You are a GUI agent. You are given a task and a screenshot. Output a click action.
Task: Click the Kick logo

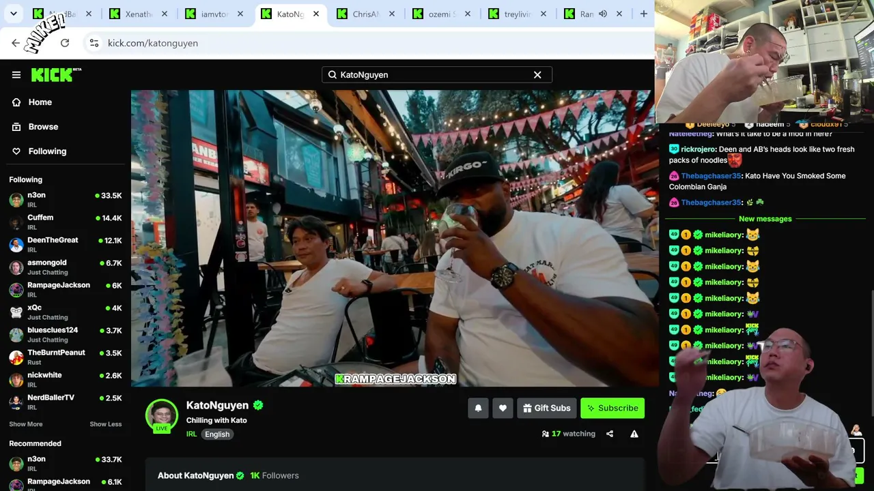[56, 75]
